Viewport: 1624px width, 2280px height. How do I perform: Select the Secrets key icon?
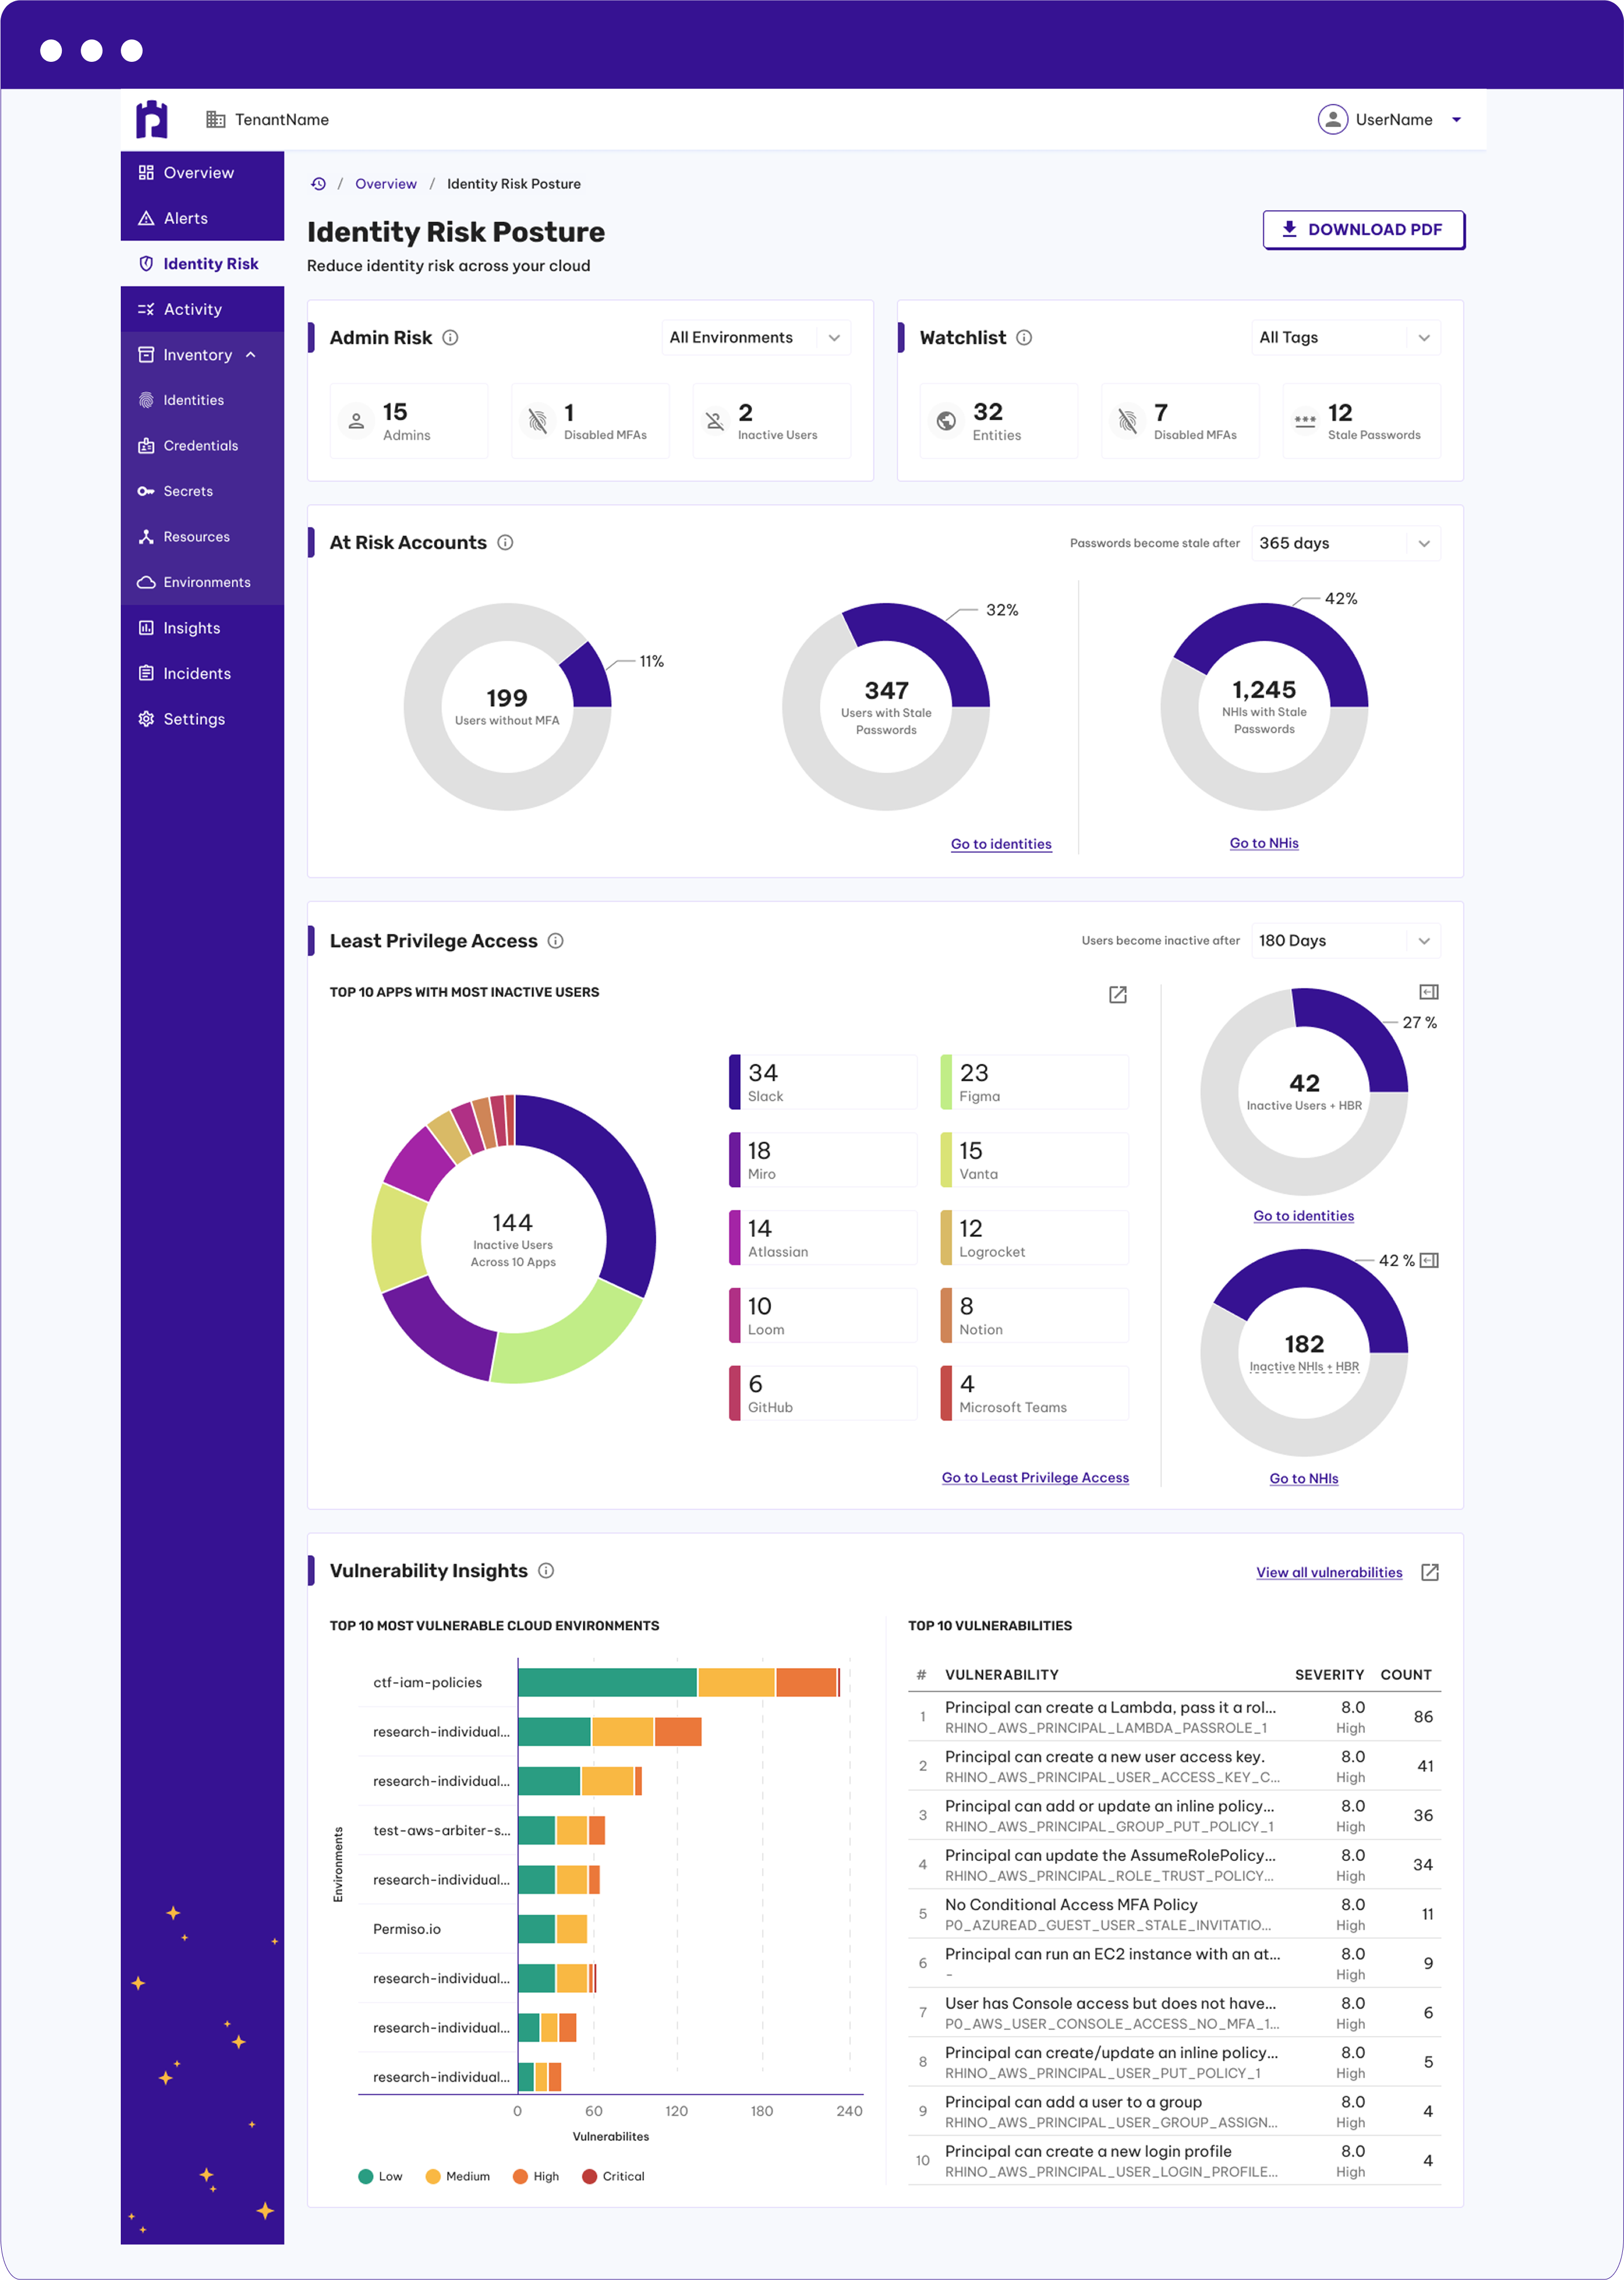click(x=146, y=491)
